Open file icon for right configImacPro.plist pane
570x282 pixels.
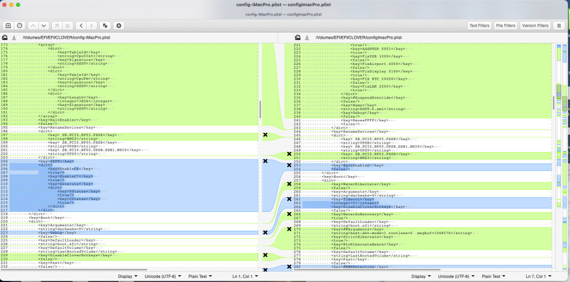298,38
